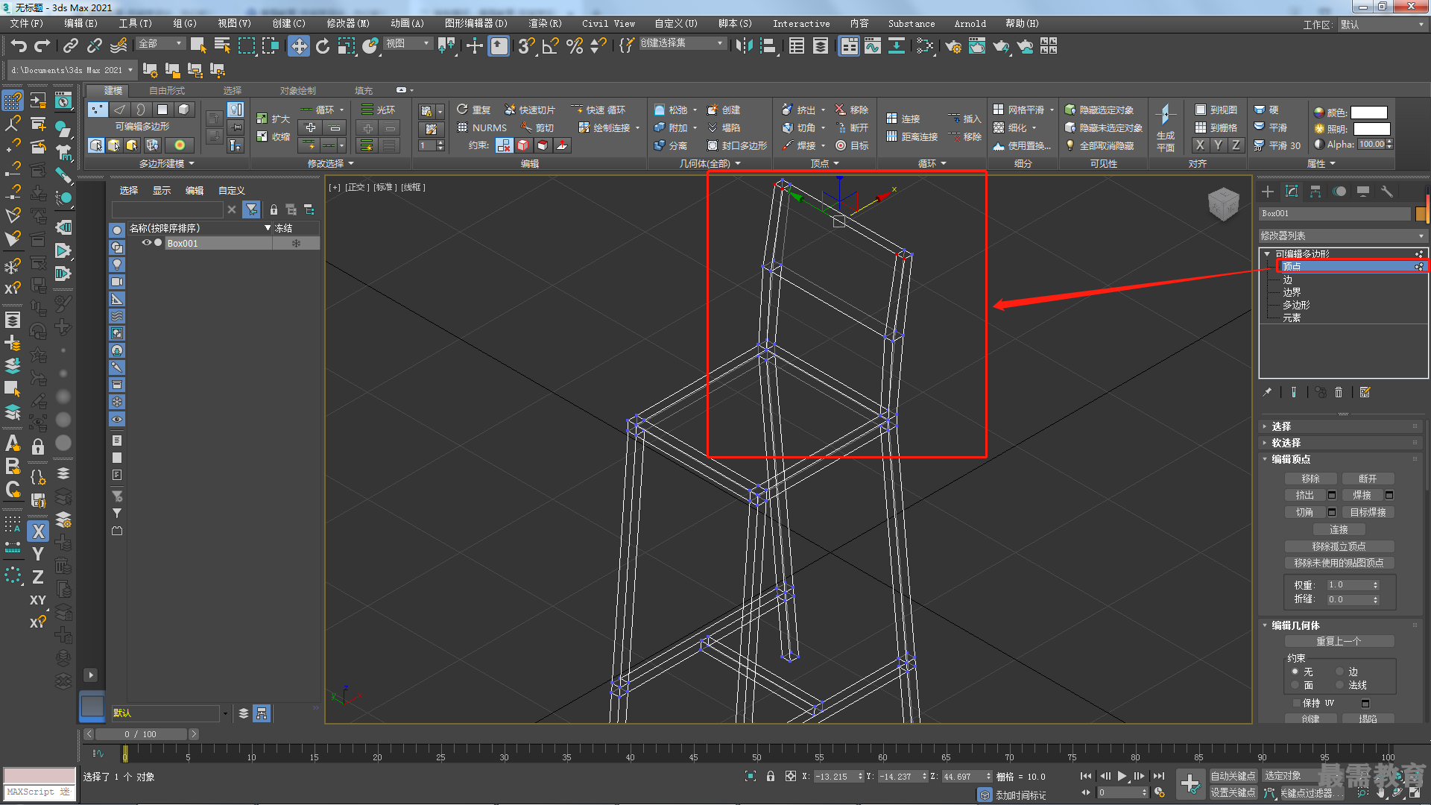Open the 工作区 默认 dropdown

[1382, 25]
